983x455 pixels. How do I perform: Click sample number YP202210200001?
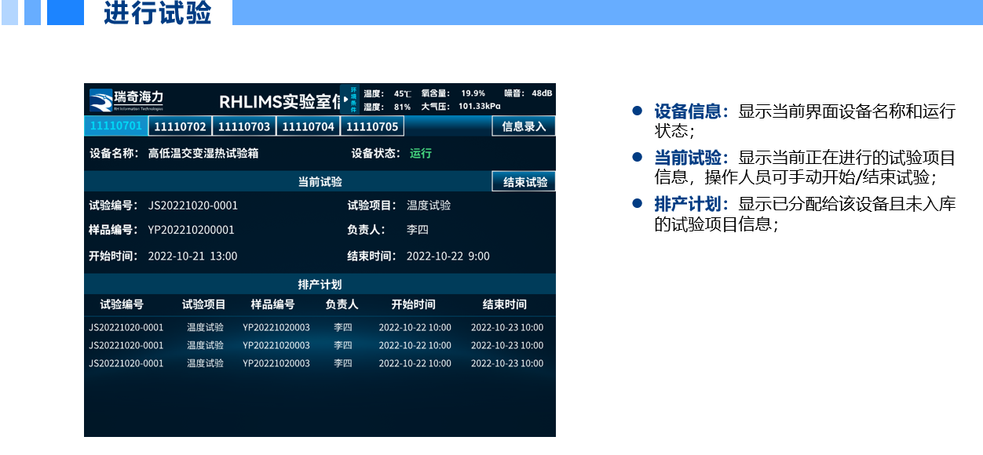pyautogui.click(x=192, y=230)
